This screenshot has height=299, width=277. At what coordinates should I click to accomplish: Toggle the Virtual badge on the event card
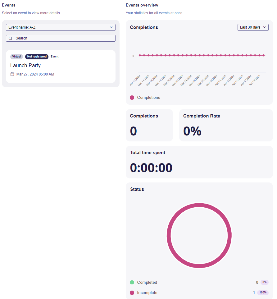coord(16,57)
